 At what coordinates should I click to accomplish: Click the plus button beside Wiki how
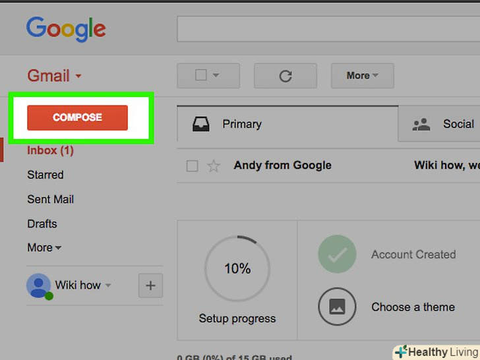[150, 285]
